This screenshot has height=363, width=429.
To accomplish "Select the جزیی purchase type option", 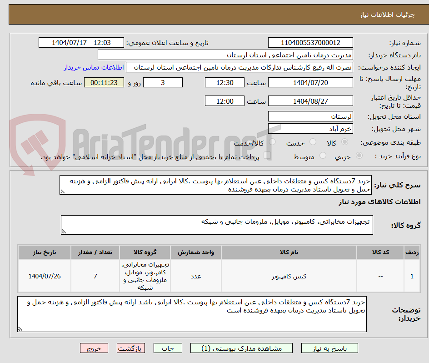I will click(x=359, y=156).
